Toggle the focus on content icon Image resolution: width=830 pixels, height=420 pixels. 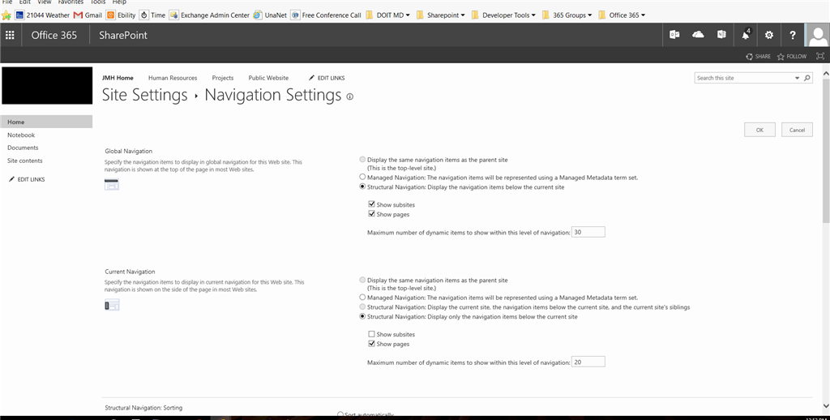coord(820,56)
